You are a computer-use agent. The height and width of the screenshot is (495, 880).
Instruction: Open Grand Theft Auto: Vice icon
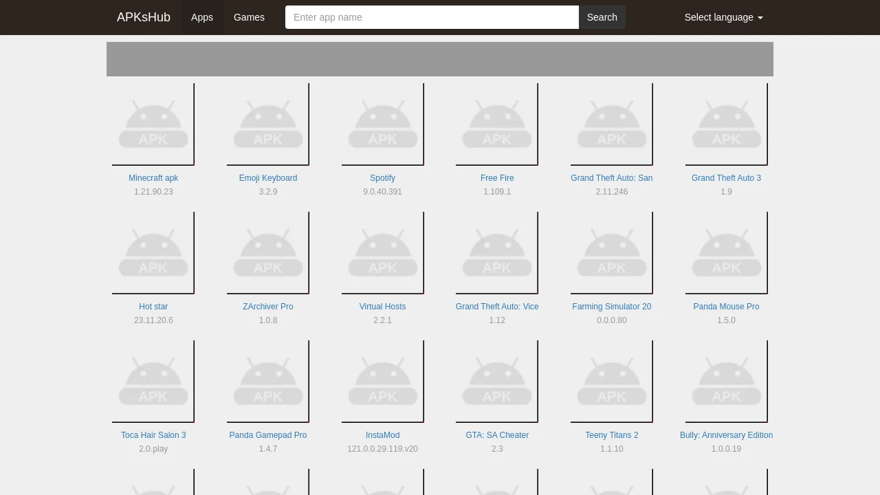497,253
